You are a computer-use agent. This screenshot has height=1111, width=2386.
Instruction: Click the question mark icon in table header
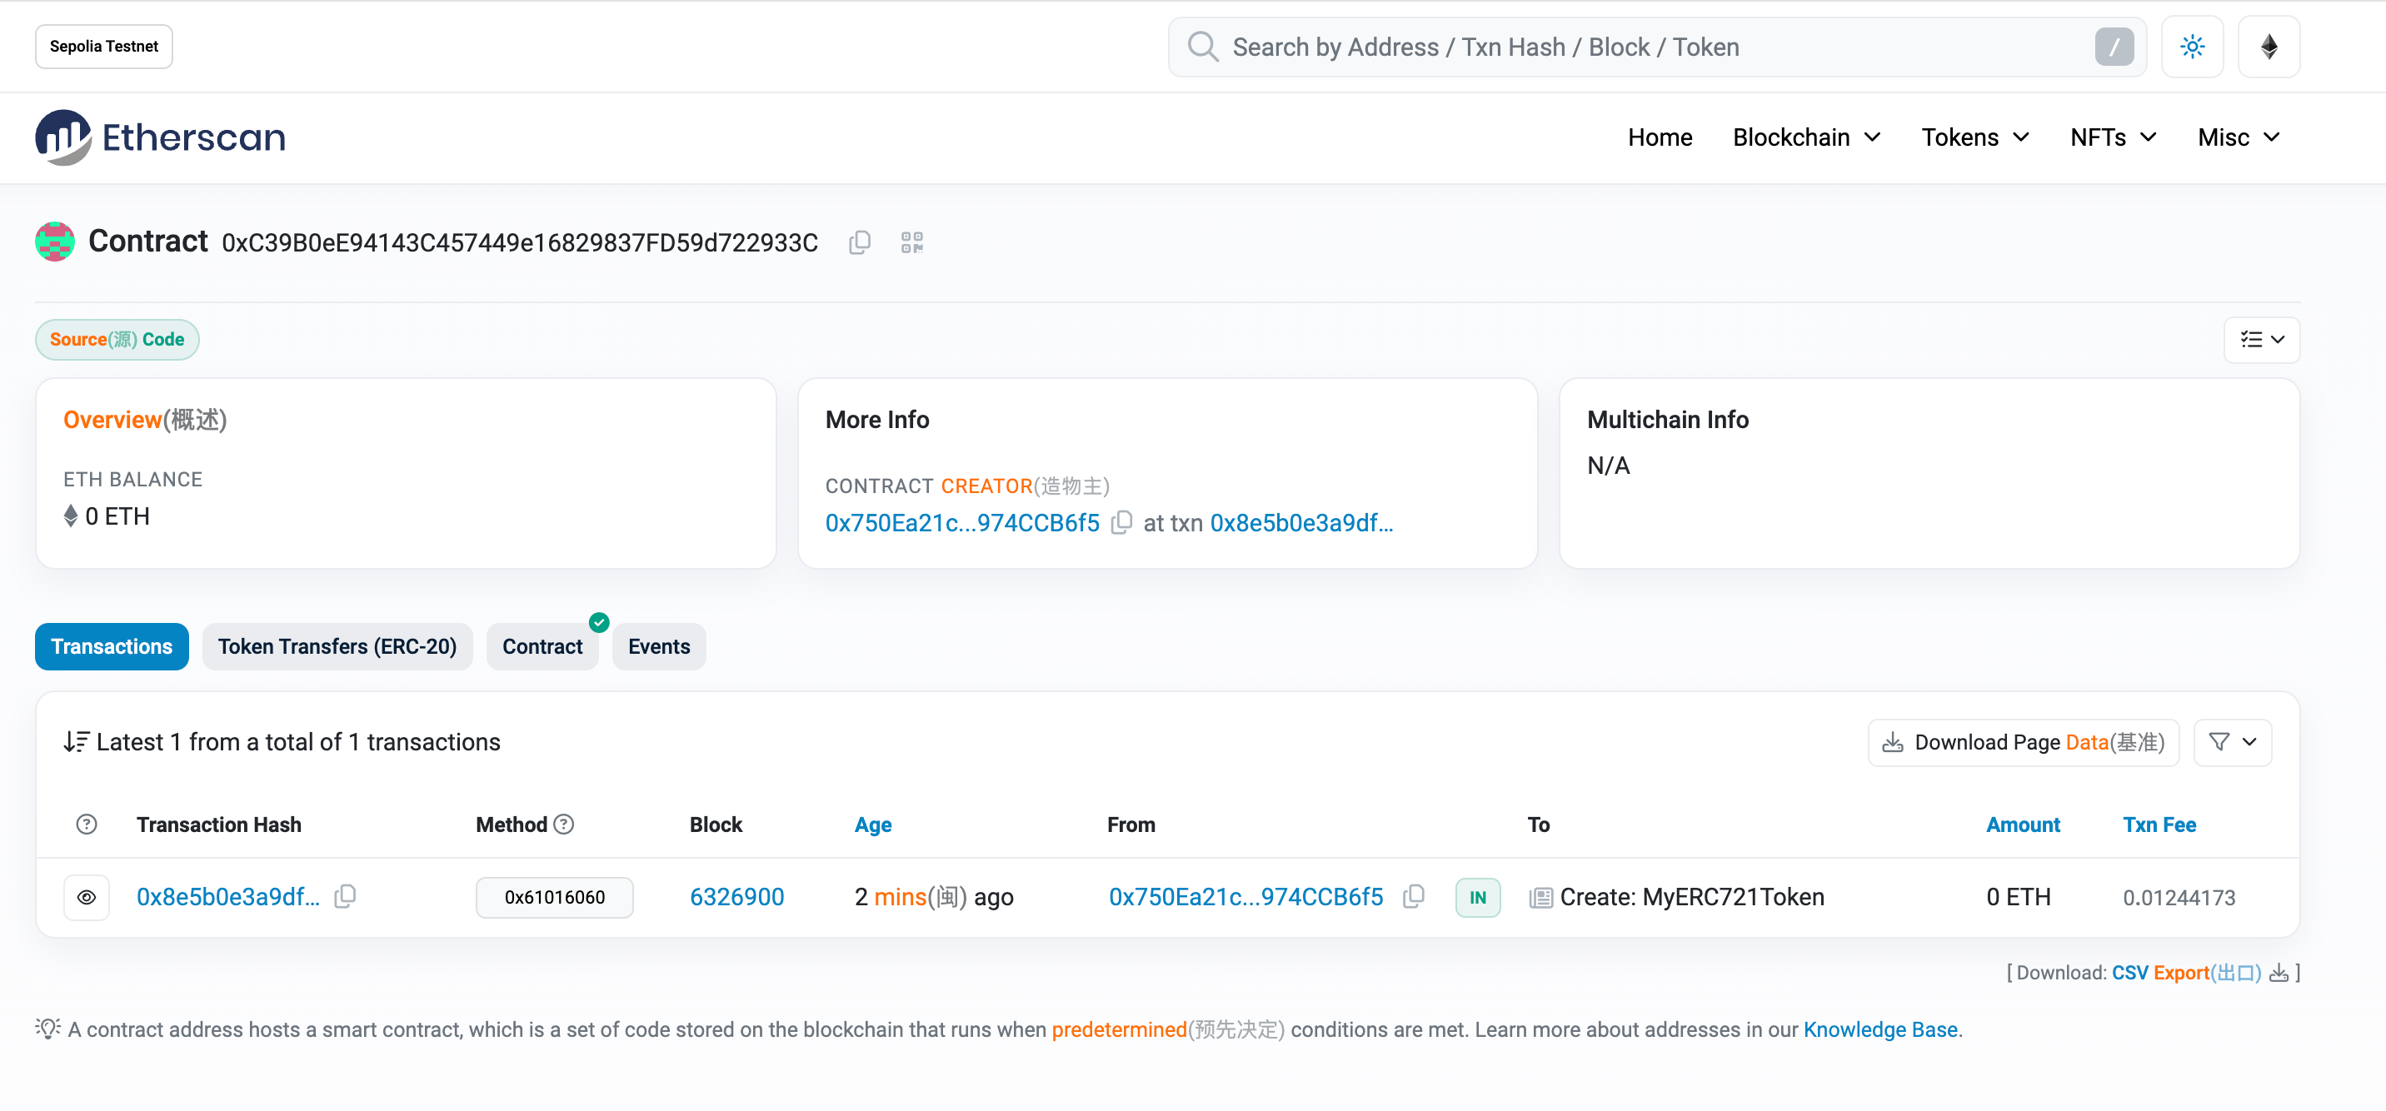pyautogui.click(x=86, y=824)
